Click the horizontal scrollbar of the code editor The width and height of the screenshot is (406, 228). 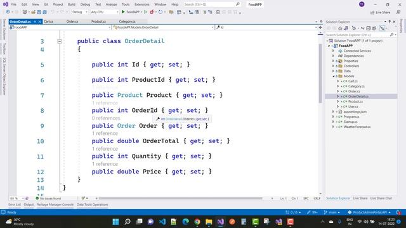point(181,198)
